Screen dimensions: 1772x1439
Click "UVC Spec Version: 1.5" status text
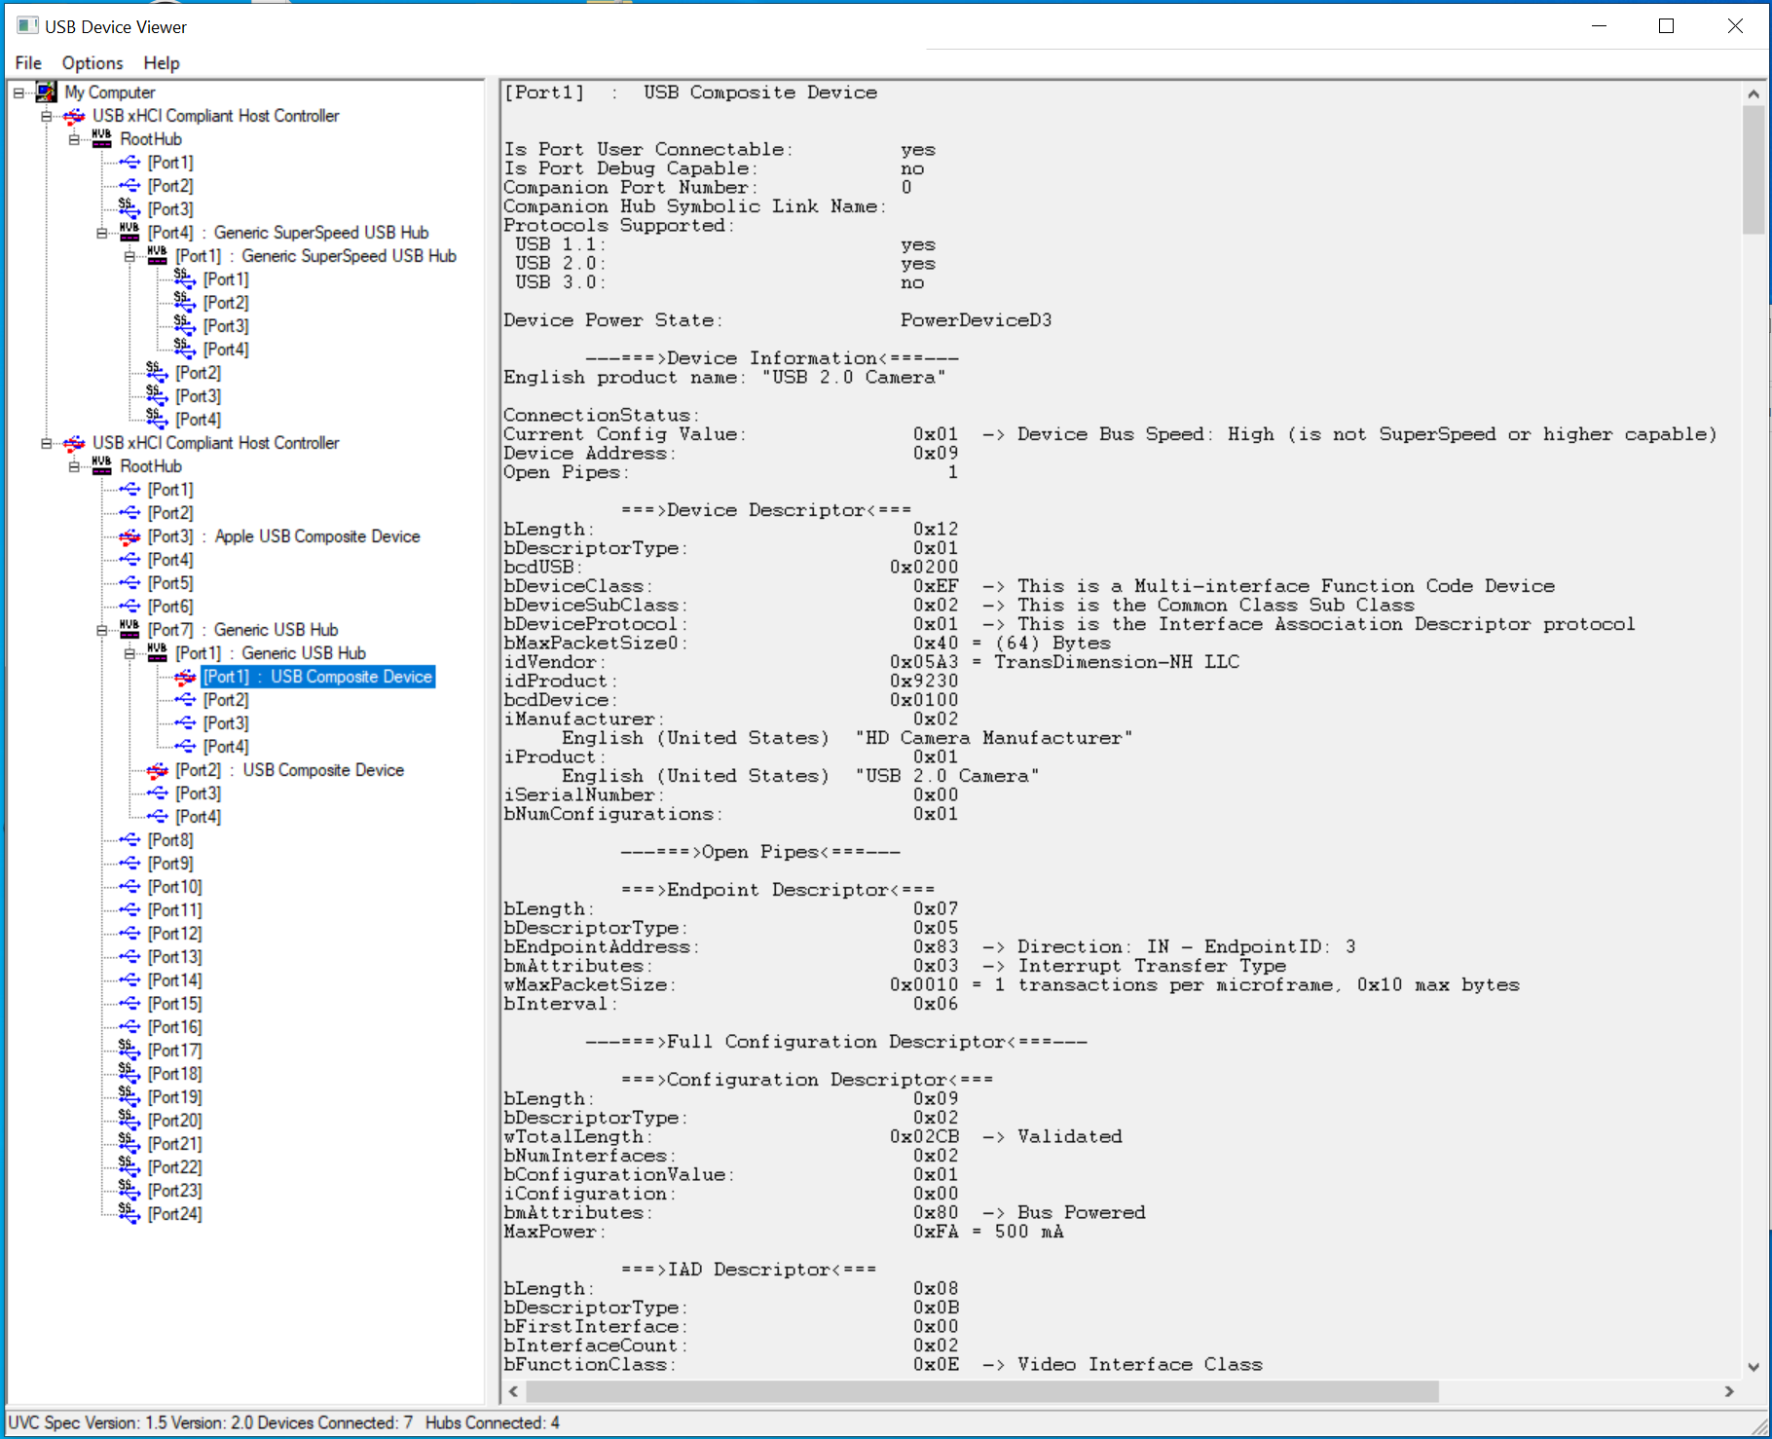(x=88, y=1422)
